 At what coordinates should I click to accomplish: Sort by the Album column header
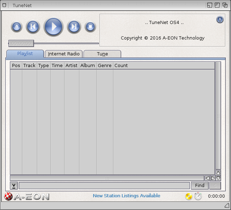pyautogui.click(x=88, y=65)
